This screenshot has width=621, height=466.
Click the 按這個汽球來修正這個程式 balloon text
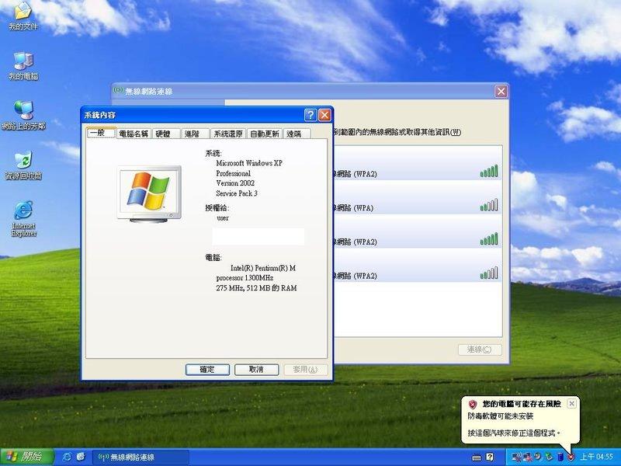point(514,433)
